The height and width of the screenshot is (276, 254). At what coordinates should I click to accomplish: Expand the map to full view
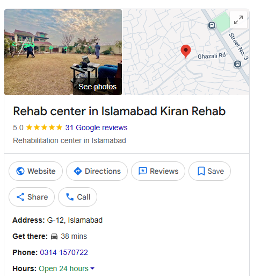point(238,20)
